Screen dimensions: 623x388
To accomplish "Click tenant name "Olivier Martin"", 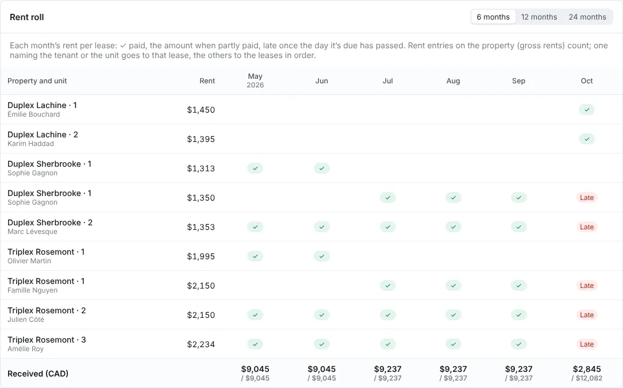I will click(x=29, y=261).
